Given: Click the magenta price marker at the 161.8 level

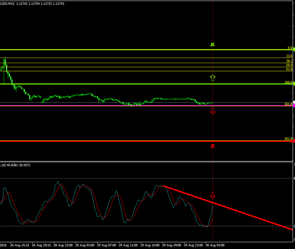Looking at the screenshot, I should click(293, 105).
